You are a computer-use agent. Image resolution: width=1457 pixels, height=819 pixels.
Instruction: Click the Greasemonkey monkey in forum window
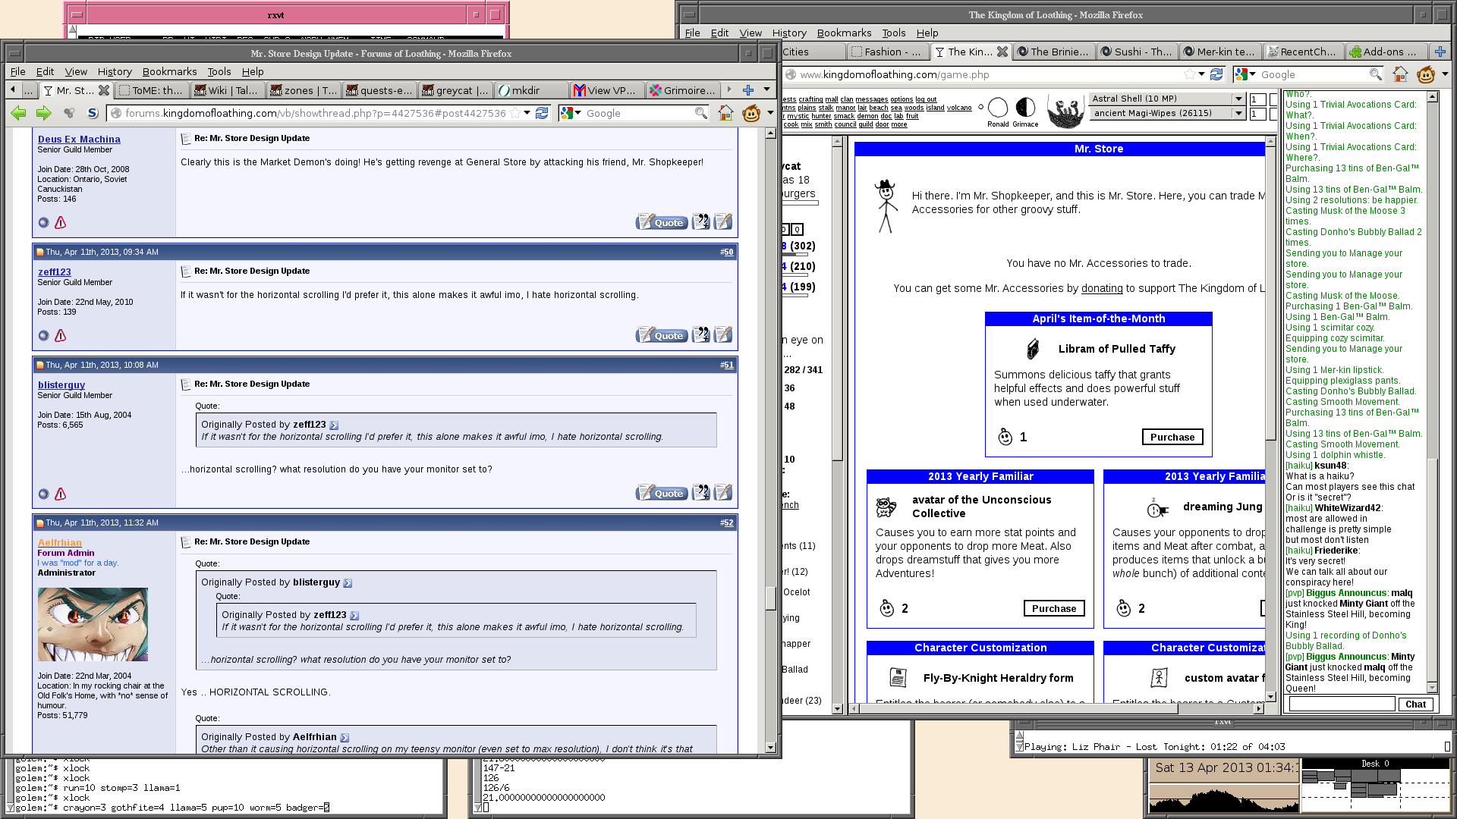click(751, 113)
